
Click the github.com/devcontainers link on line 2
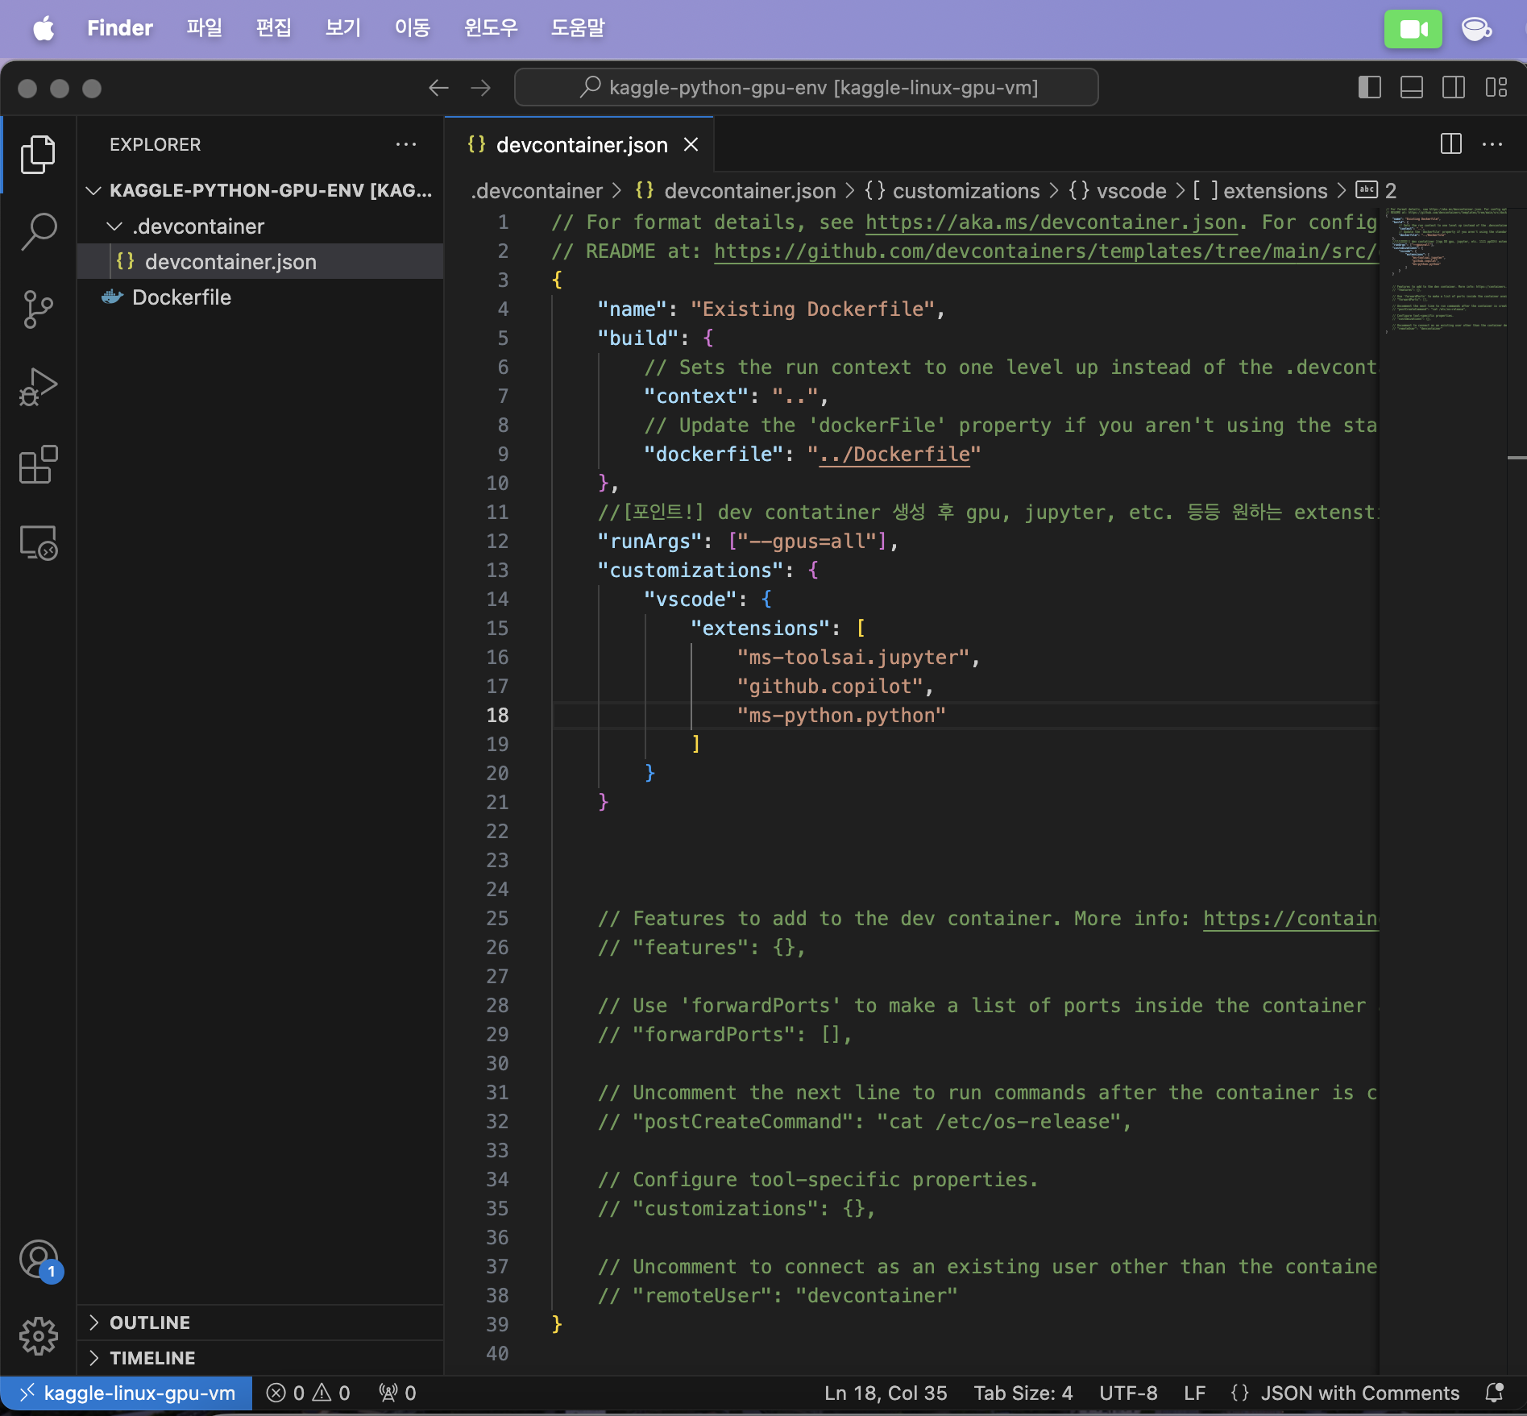(x=1046, y=251)
